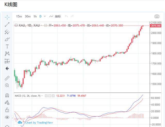
Task: Toggle stay in drawing mode pencil-lock
Action: pos(7,103)
